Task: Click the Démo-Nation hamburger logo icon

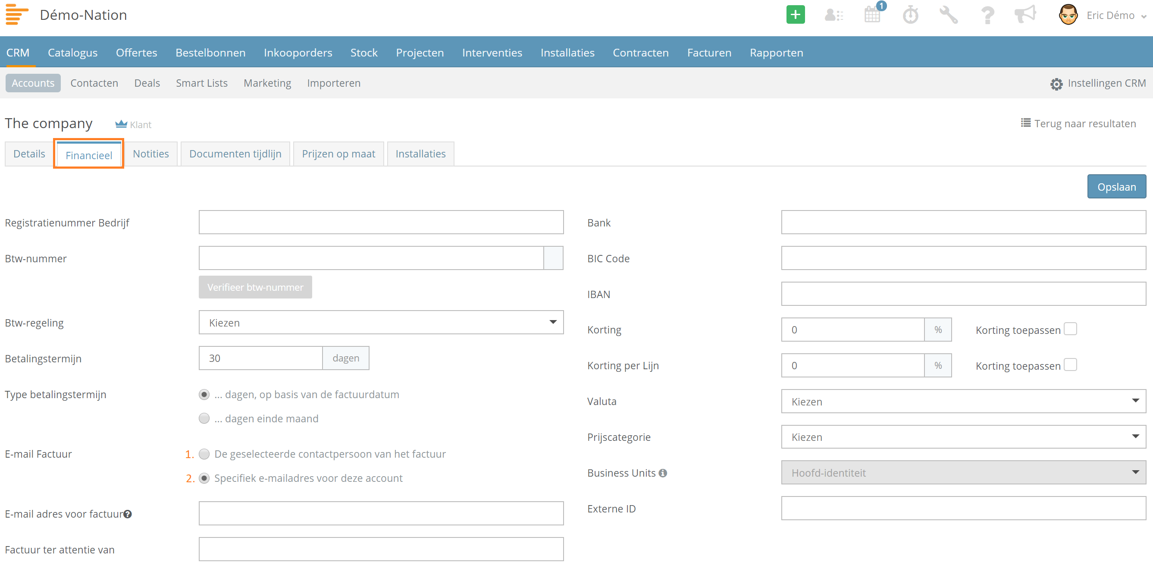Action: (x=16, y=15)
